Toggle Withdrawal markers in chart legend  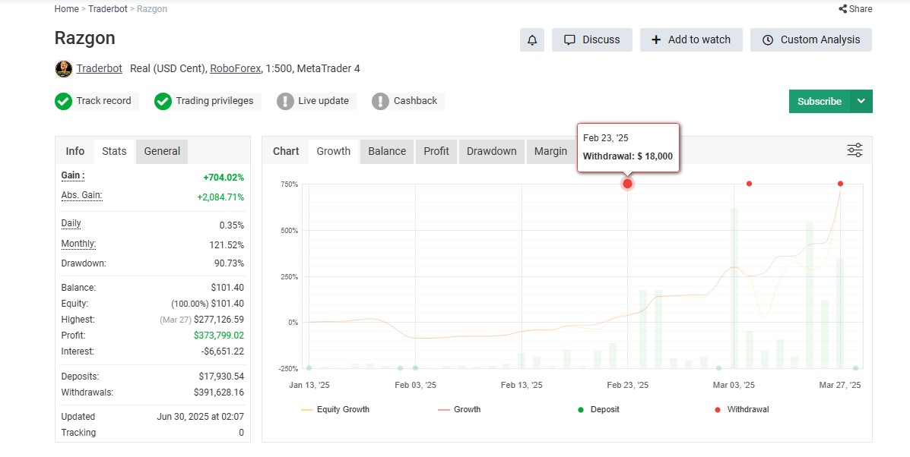coord(742,409)
